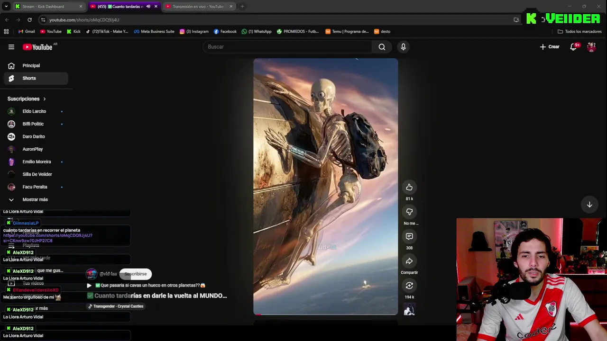
Task: Open the sound thumbnail of the Short
Action: click(x=409, y=310)
